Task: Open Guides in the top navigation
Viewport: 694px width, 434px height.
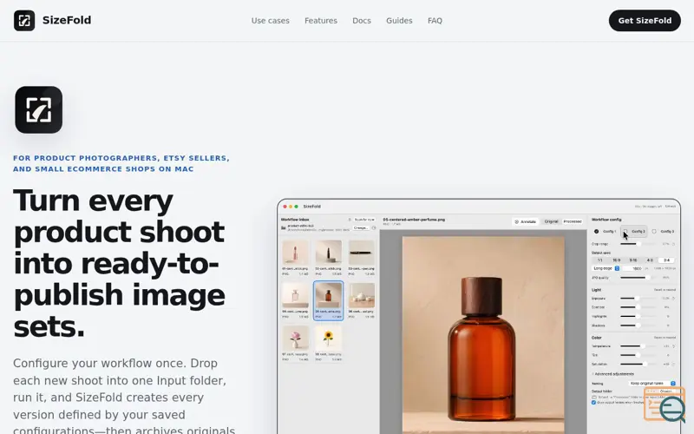Action: [x=399, y=20]
